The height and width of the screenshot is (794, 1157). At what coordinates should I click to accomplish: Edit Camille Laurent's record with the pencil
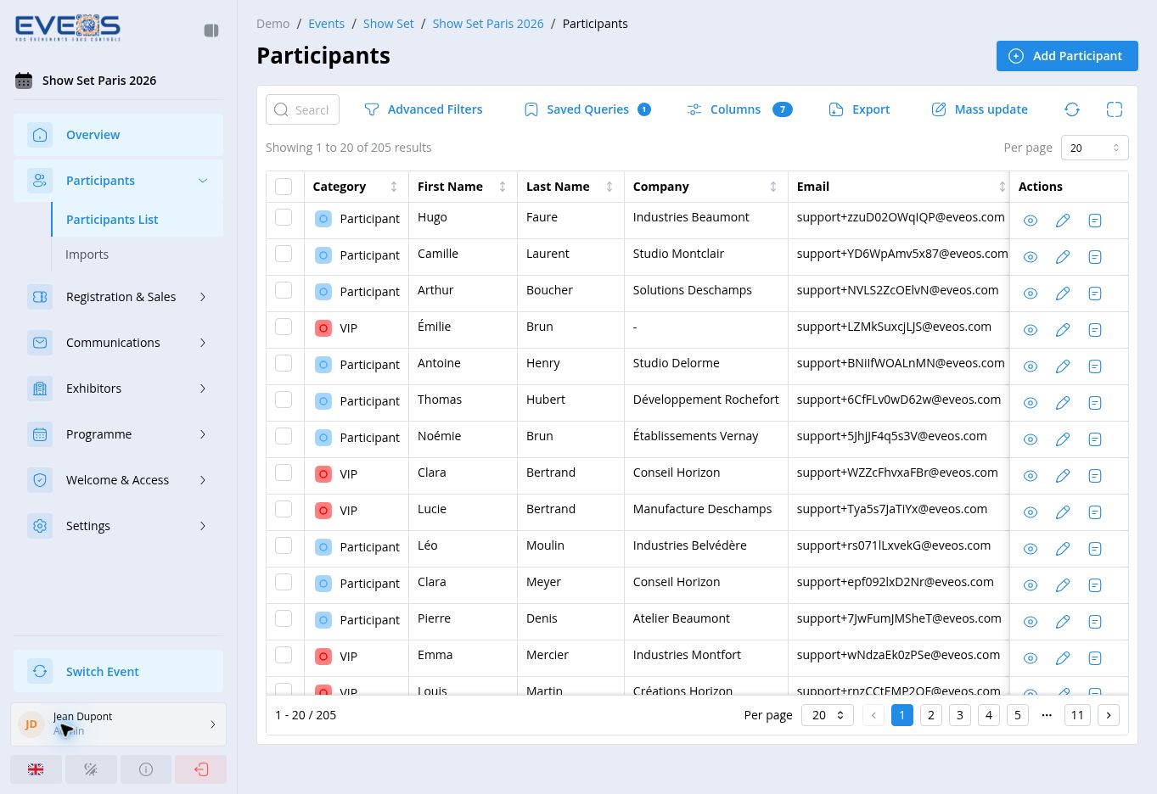(1063, 257)
